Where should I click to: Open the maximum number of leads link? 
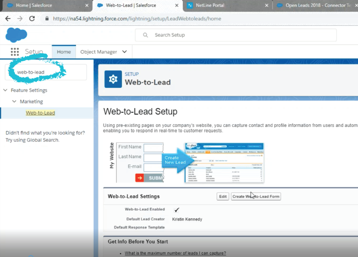[x=175, y=253]
